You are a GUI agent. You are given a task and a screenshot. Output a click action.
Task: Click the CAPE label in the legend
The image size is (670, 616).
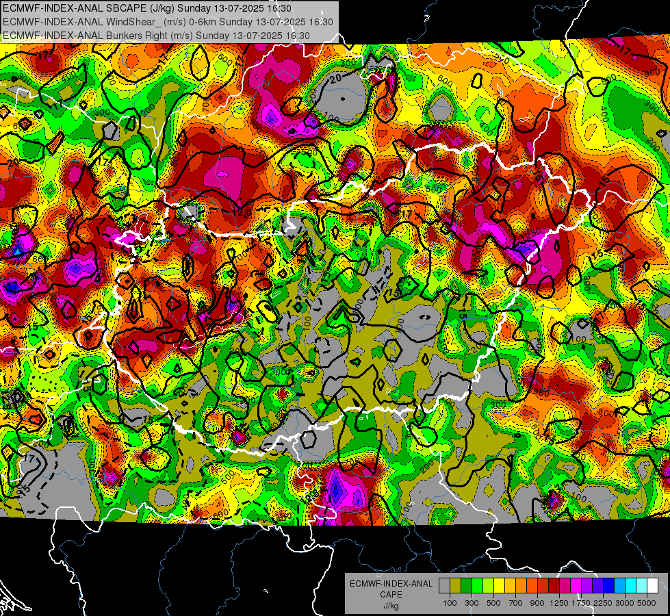(x=391, y=595)
